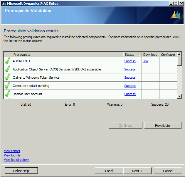Sort by the Prerequisite column header
The height and width of the screenshot is (177, 185).
click(68, 55)
